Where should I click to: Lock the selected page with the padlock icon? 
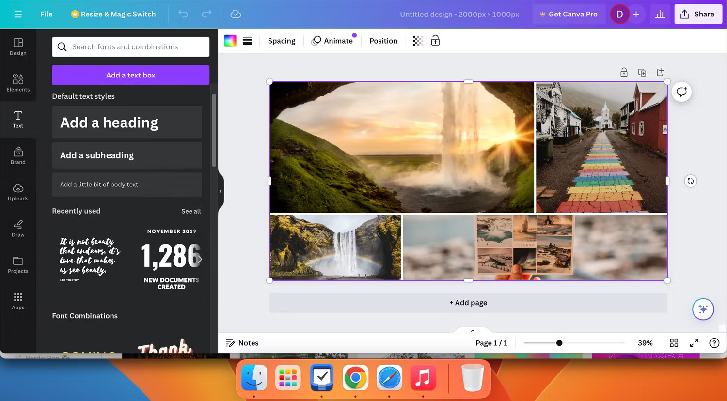(x=624, y=72)
